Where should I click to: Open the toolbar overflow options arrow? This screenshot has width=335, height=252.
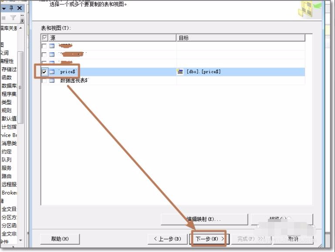22,19
